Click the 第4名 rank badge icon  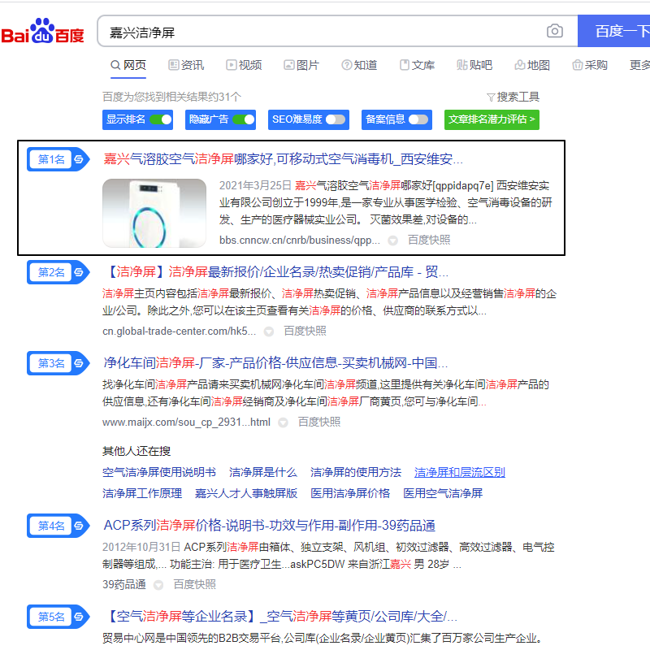click(x=58, y=526)
